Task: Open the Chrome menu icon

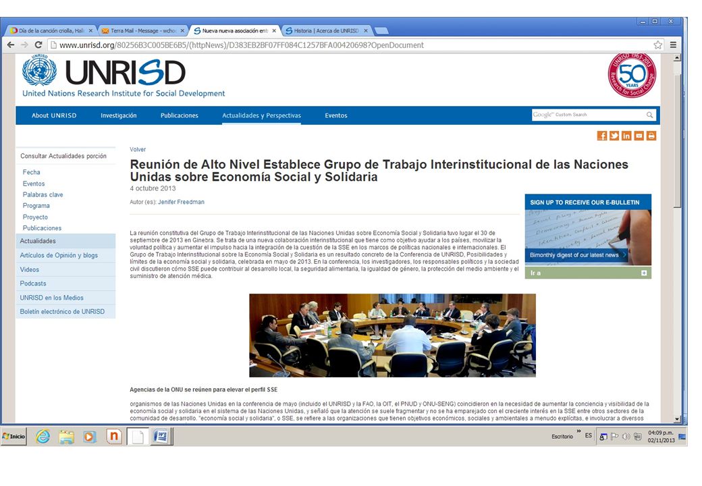Action: coord(673,45)
